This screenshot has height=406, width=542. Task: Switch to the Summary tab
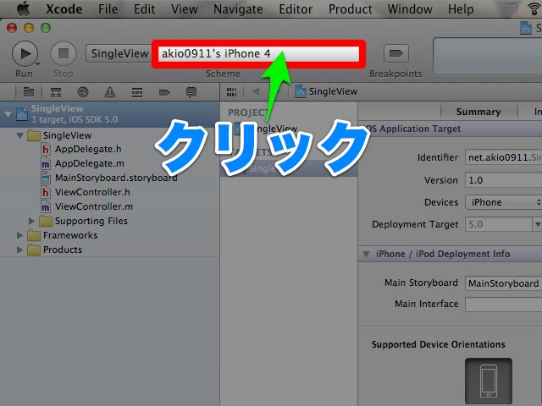(478, 112)
